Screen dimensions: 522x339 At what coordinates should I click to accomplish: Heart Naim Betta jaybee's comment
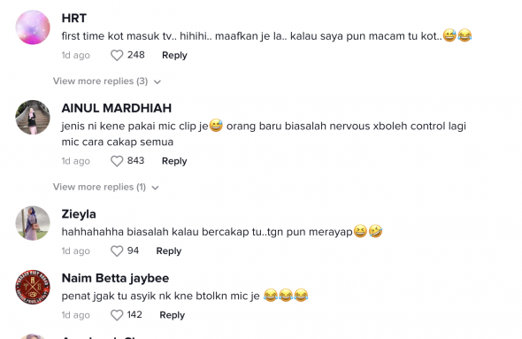pos(117,315)
